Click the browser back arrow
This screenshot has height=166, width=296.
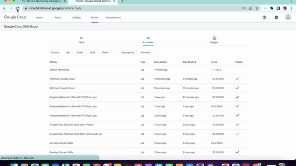(5, 8)
